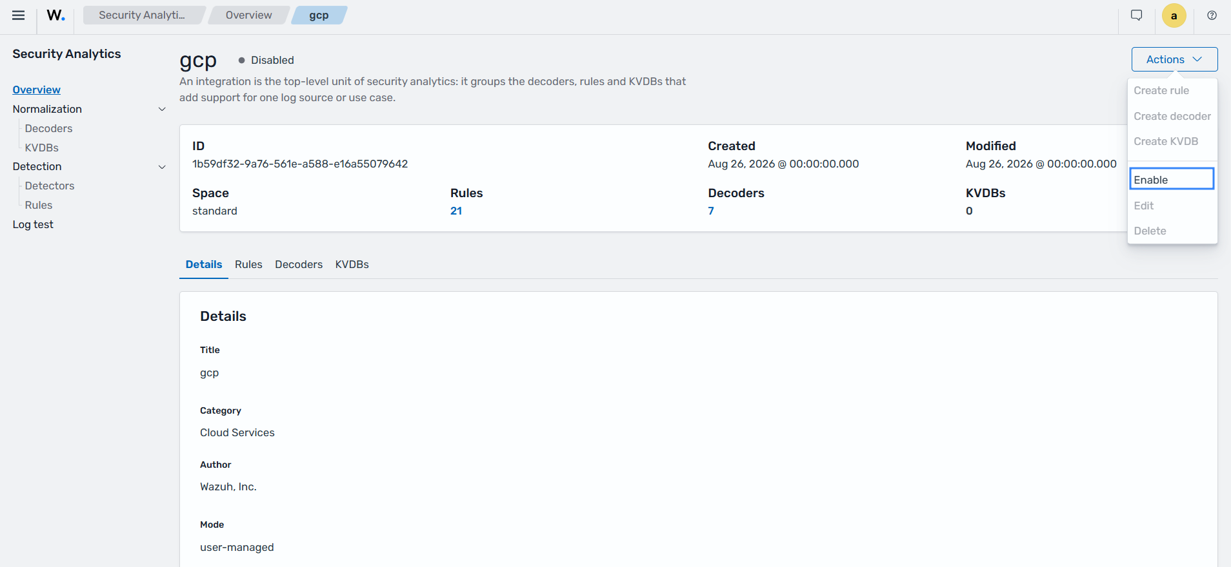Click the user-managed mode value
1231x567 pixels.
coord(237,548)
